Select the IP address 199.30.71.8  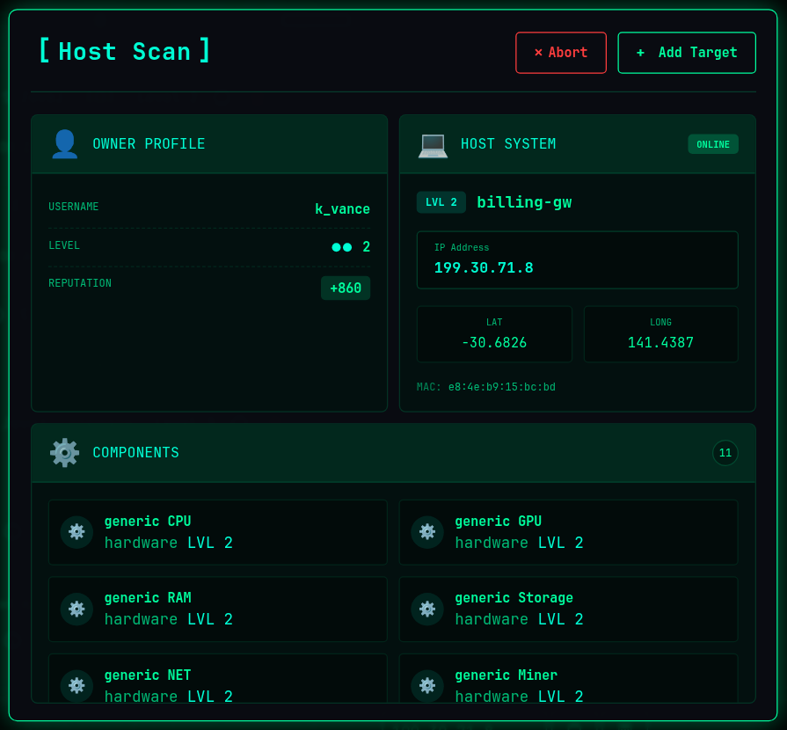click(x=484, y=267)
